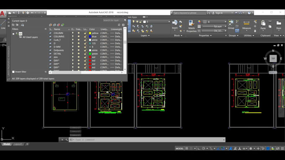Toggle Freeze sun icon for Defpoints layer

[79, 50]
